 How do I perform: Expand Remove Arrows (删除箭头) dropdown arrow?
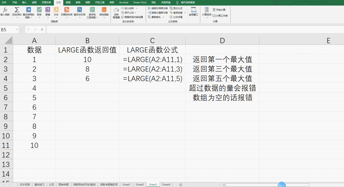pos(163,17)
